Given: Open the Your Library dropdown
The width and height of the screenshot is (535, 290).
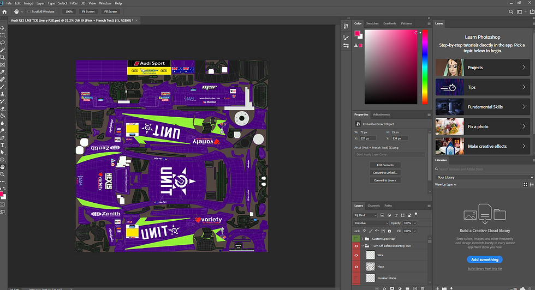Looking at the screenshot, I should tap(485, 177).
